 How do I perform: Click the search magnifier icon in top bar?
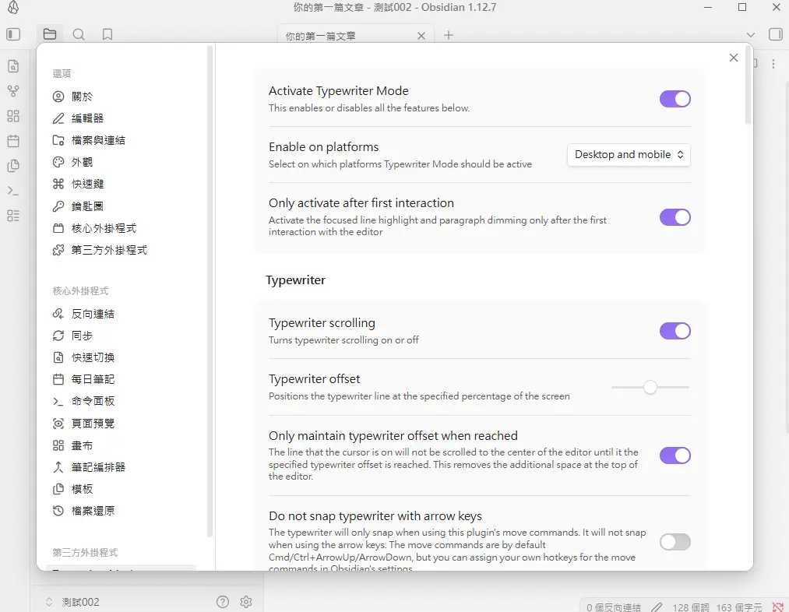pos(79,34)
